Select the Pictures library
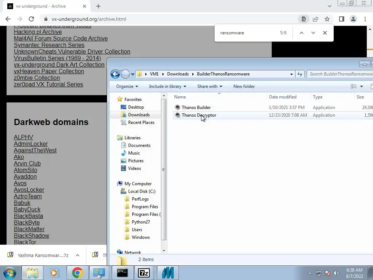Viewport: 373px width, 280px height. pyautogui.click(x=136, y=160)
